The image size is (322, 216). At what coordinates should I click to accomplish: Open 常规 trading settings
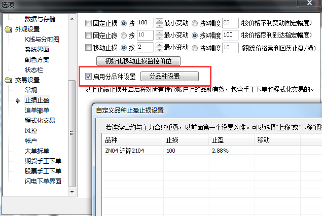(x=31, y=90)
